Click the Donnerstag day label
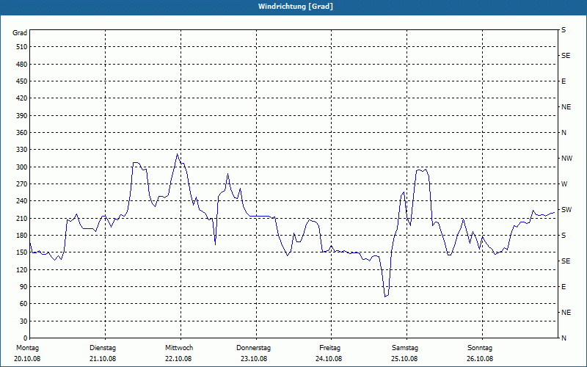 coord(253,348)
